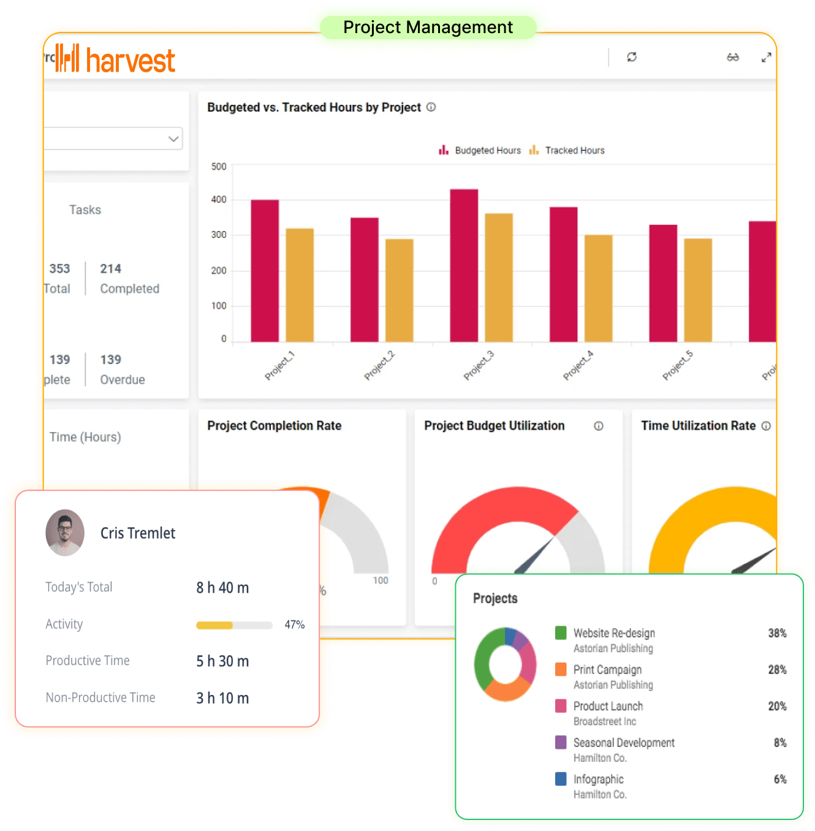Screen dimensions: 815x831
Task: Click Project_4 budgeted hours red bar
Action: click(564, 275)
